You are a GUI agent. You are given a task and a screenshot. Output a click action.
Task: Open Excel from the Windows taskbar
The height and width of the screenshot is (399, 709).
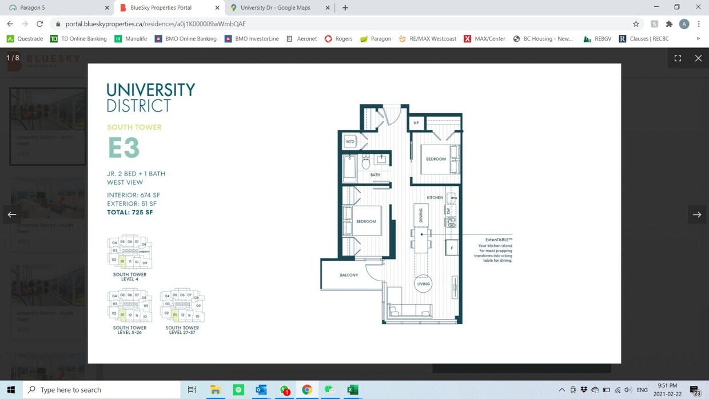pos(353,390)
